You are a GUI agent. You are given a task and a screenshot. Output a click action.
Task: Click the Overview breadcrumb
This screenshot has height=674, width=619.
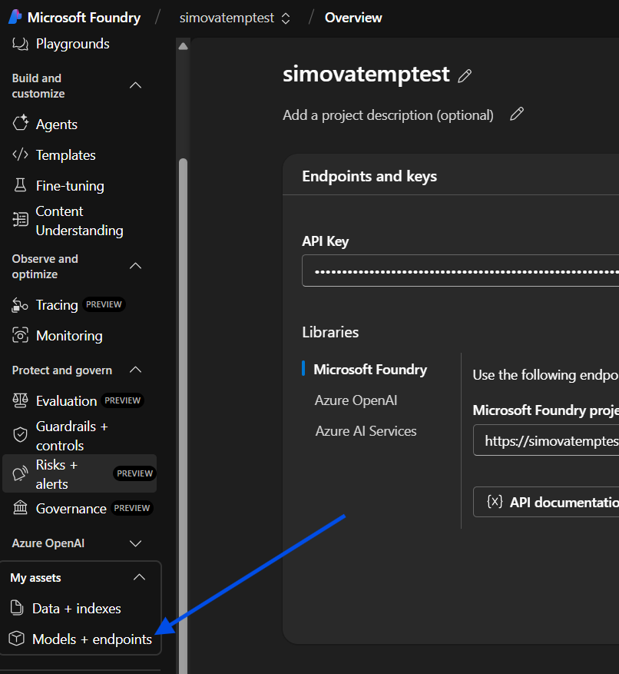pyautogui.click(x=353, y=18)
